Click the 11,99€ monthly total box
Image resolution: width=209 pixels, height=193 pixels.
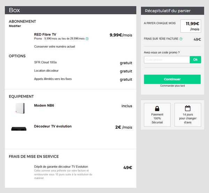[x=190, y=26]
